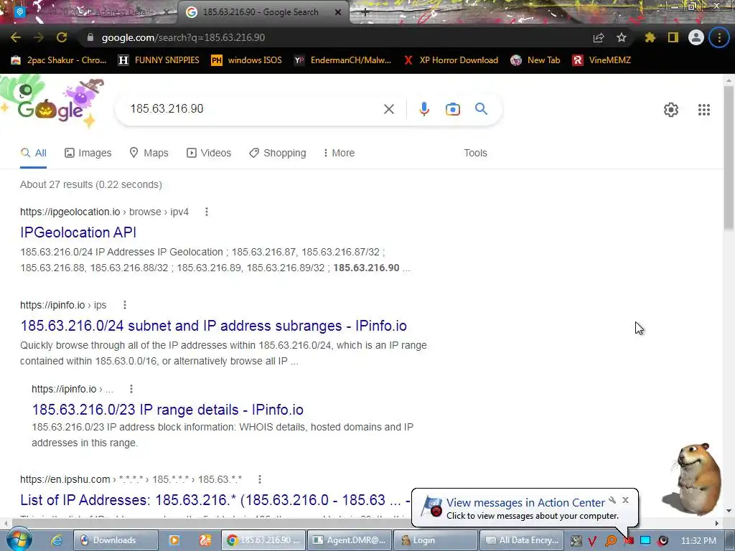Open 185.63.216.0/23 IP range details result
This screenshot has height=551, width=735.
[x=167, y=410]
